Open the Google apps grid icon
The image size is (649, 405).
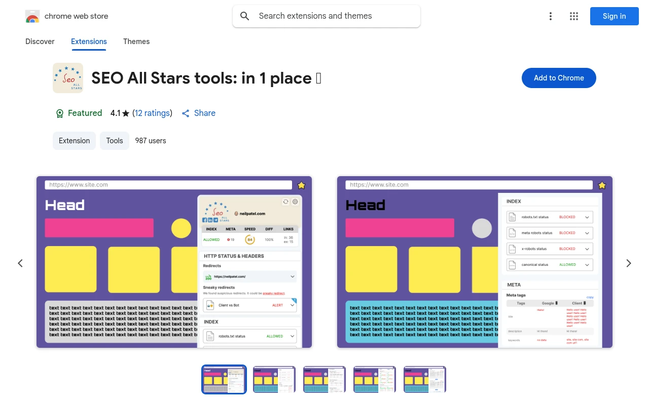coord(574,16)
